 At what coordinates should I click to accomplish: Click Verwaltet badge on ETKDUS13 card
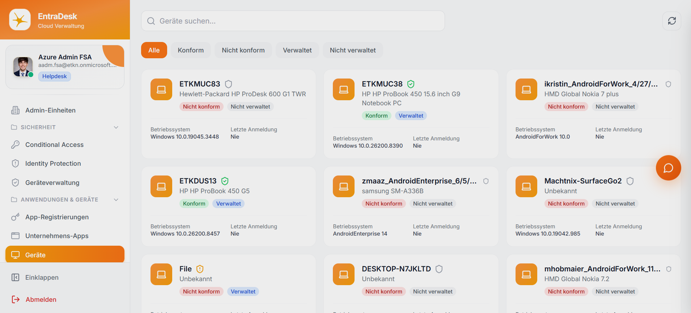(x=229, y=204)
